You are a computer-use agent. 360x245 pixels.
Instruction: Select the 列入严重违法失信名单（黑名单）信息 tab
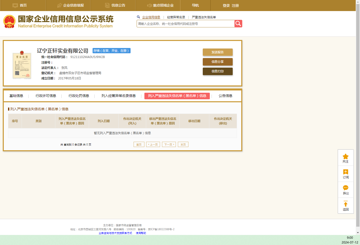(x=177, y=96)
